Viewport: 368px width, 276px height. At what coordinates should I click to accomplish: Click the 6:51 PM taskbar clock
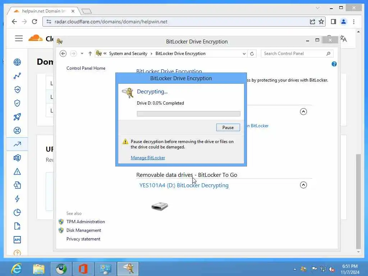coord(350,266)
